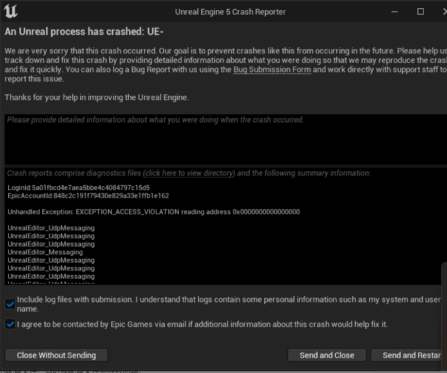Click the EpicAccountId line in summary
This screenshot has width=447, height=373.
(x=88, y=196)
